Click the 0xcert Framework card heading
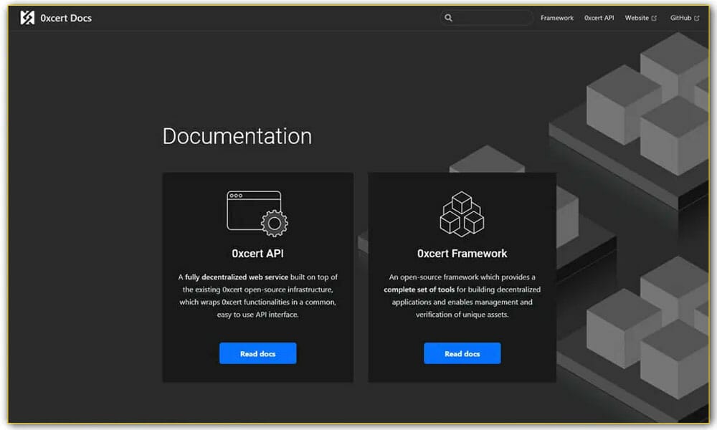717x430 pixels. coord(462,253)
